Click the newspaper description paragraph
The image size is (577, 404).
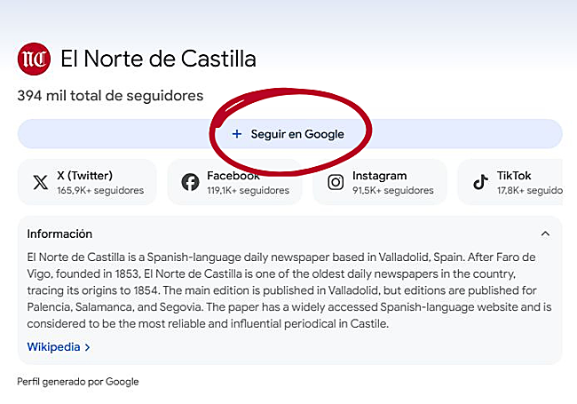coord(288,290)
